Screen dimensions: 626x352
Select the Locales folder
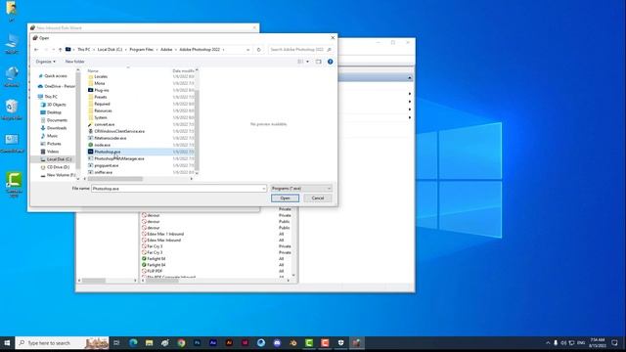(101, 76)
